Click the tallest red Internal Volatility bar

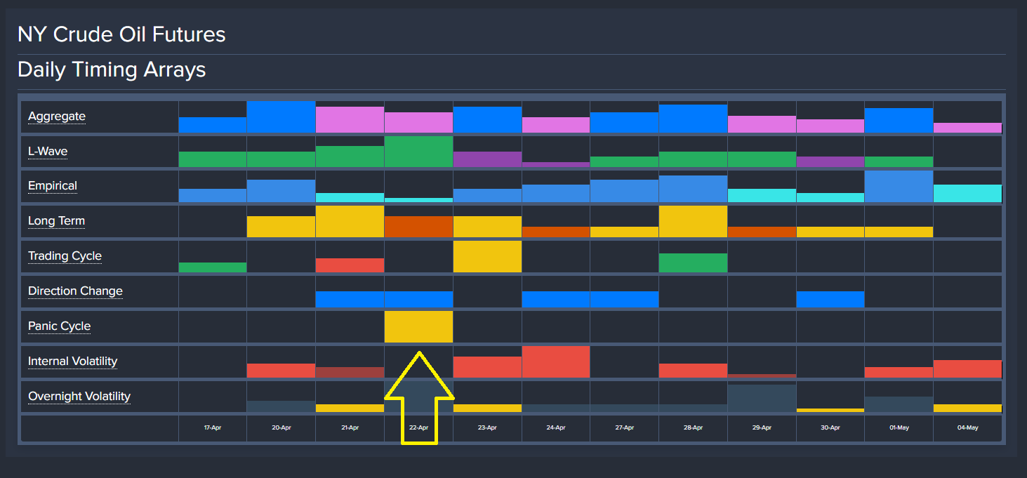555,361
